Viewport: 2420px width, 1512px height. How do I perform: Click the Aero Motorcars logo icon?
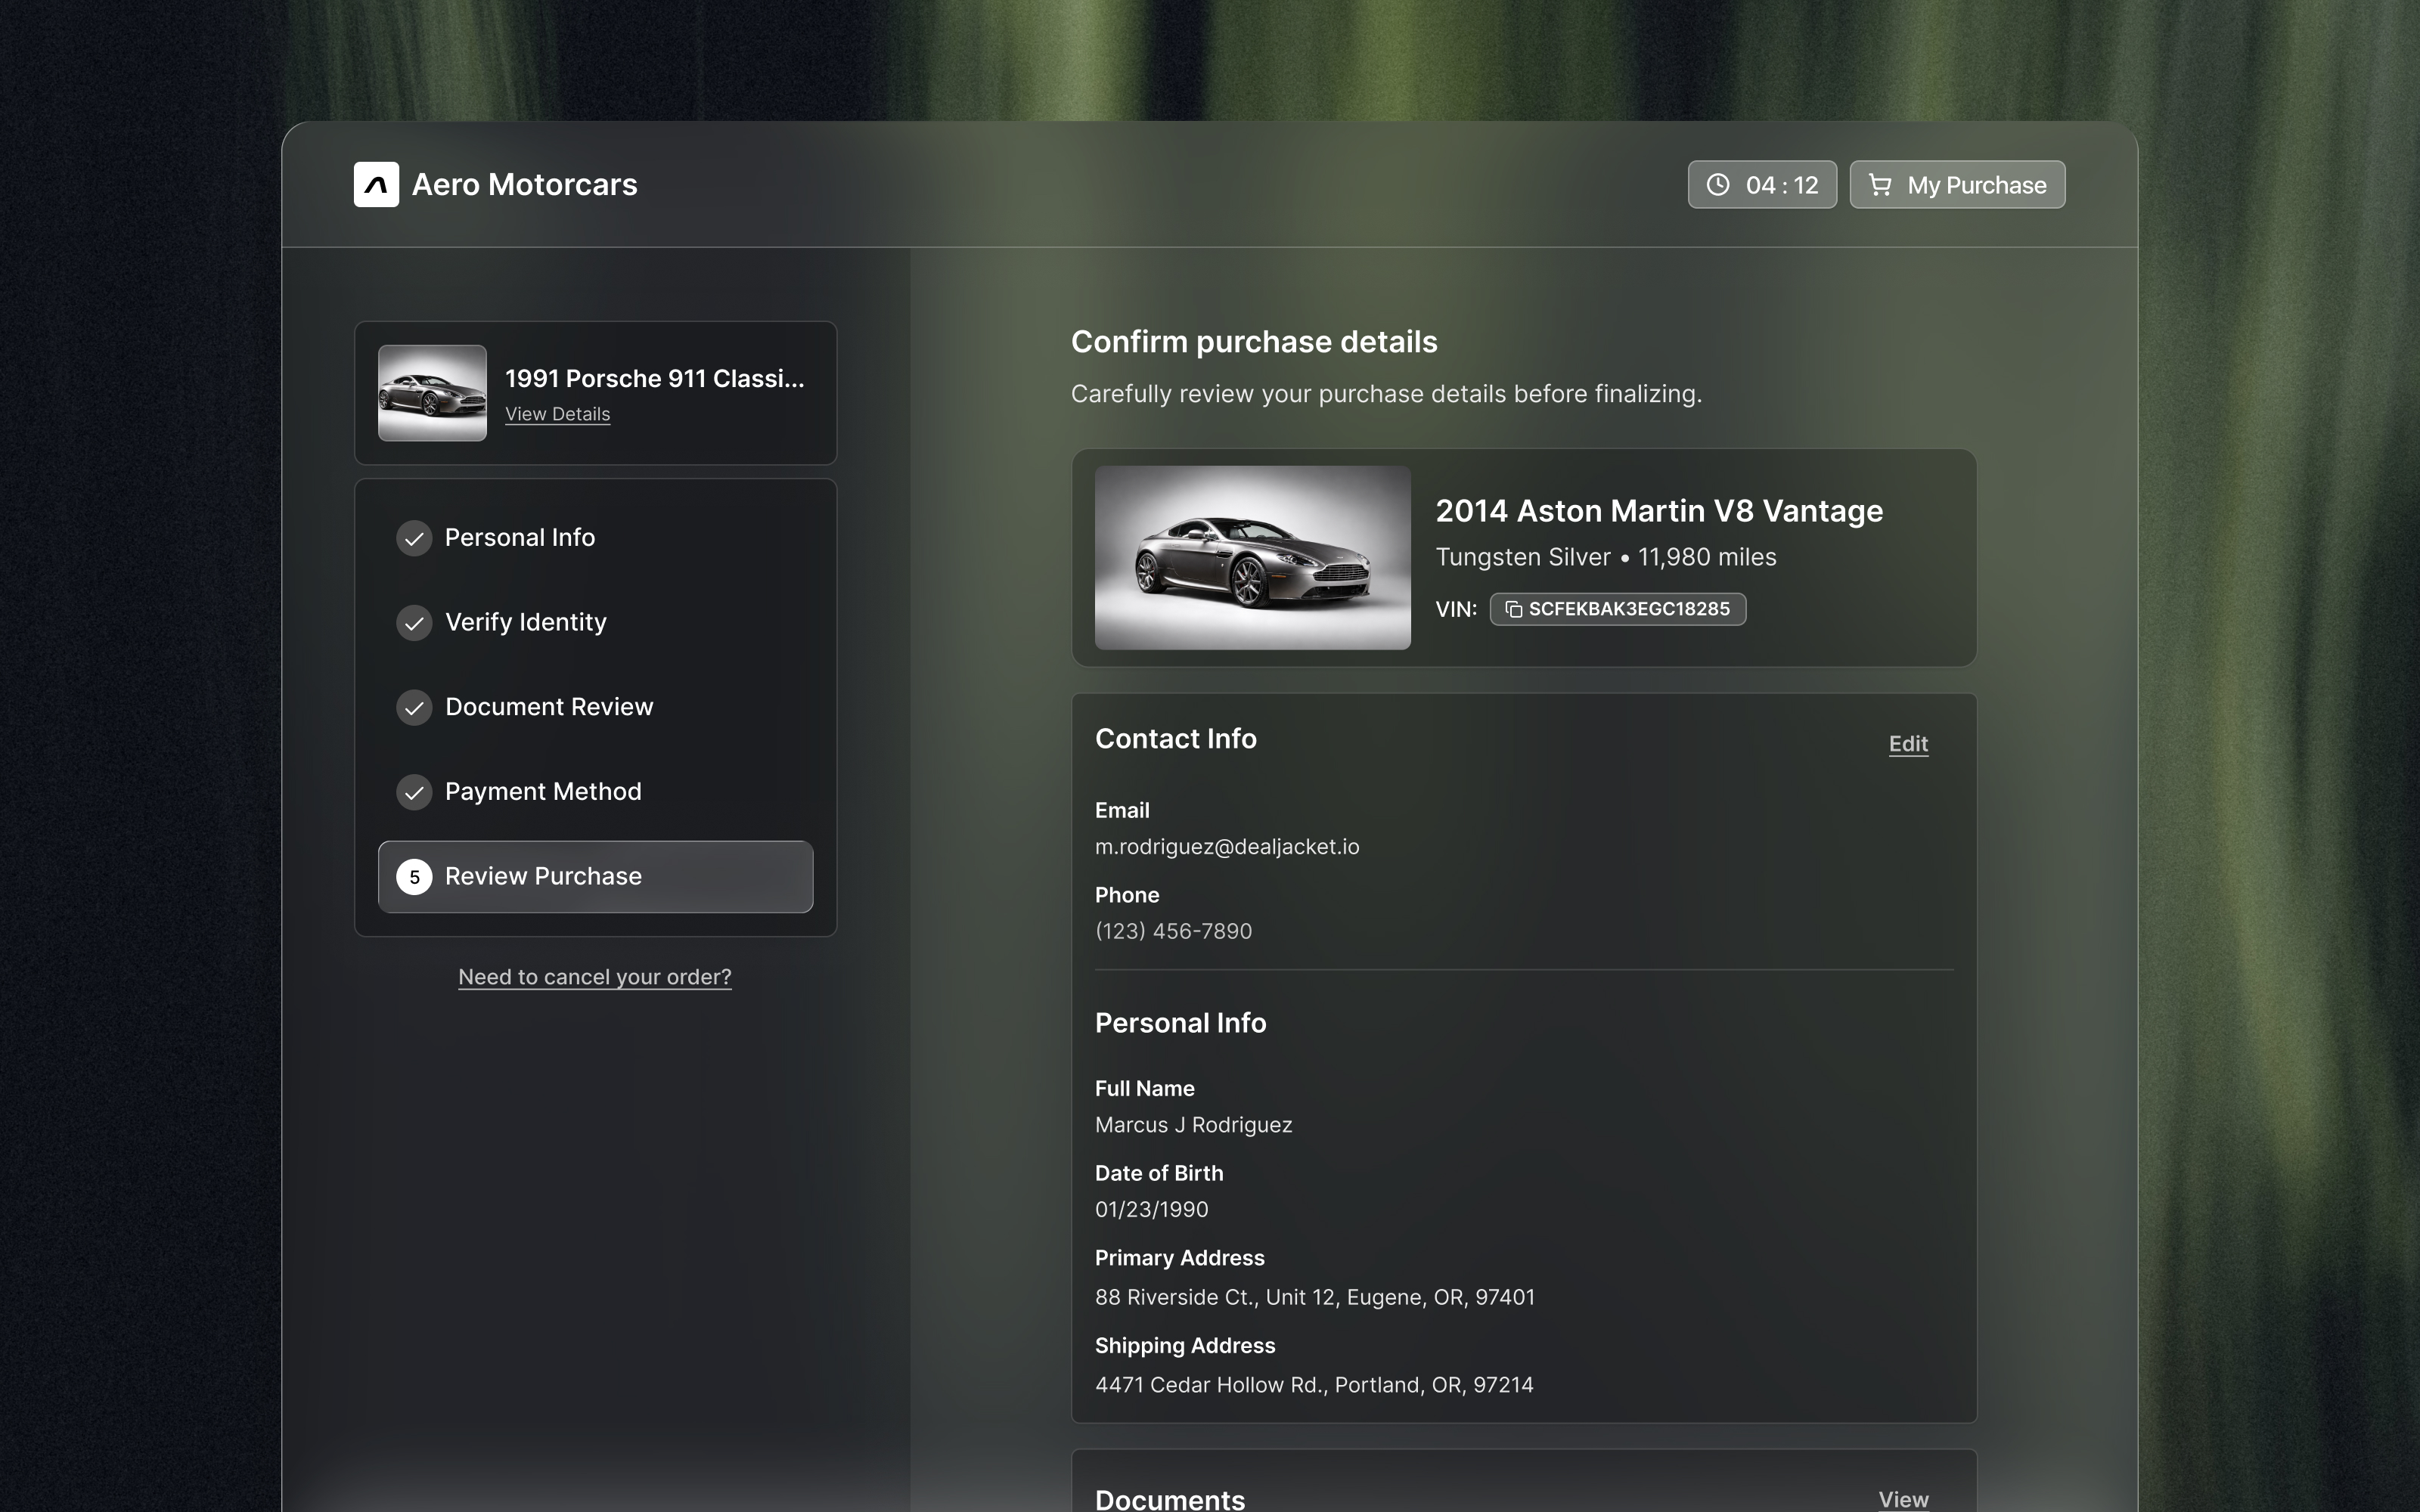click(376, 185)
